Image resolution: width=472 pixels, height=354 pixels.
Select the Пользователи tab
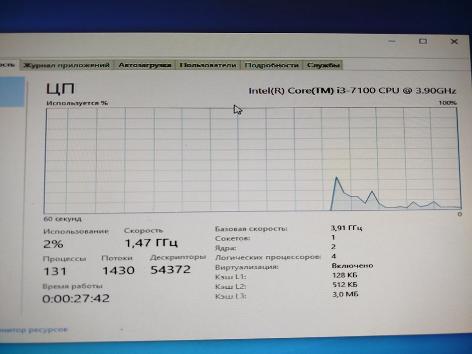pyautogui.click(x=208, y=65)
